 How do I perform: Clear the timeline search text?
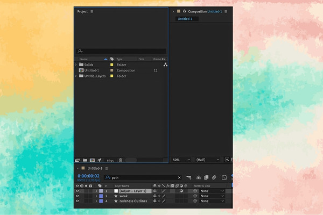[179, 177]
